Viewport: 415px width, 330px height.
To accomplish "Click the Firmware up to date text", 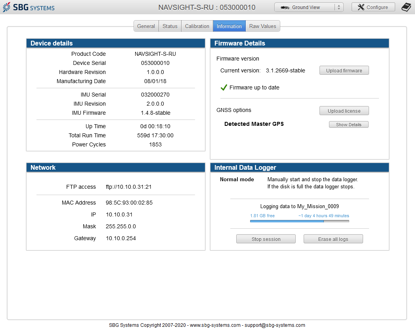I will pos(254,87).
